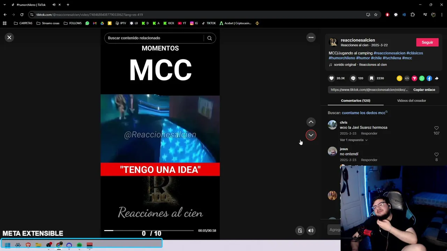Open the Streams cosas bookmarks folder
Viewport: 447px width, 251px height.
tap(48, 23)
